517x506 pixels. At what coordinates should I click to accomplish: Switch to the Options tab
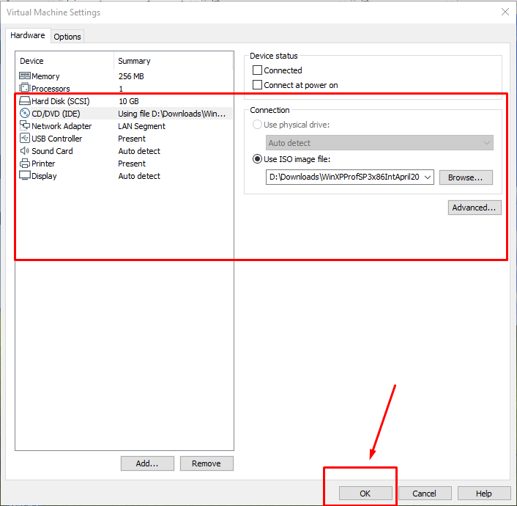click(x=67, y=37)
